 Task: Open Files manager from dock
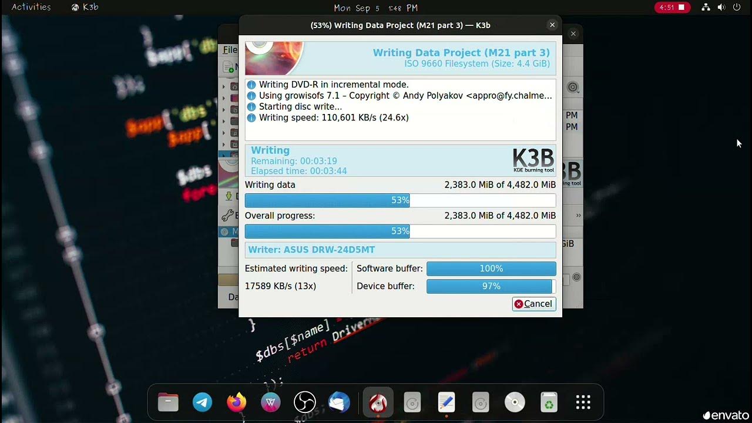(168, 402)
